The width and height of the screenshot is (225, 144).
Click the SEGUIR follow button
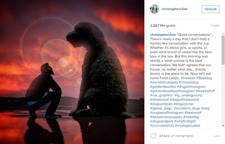tap(210, 9)
